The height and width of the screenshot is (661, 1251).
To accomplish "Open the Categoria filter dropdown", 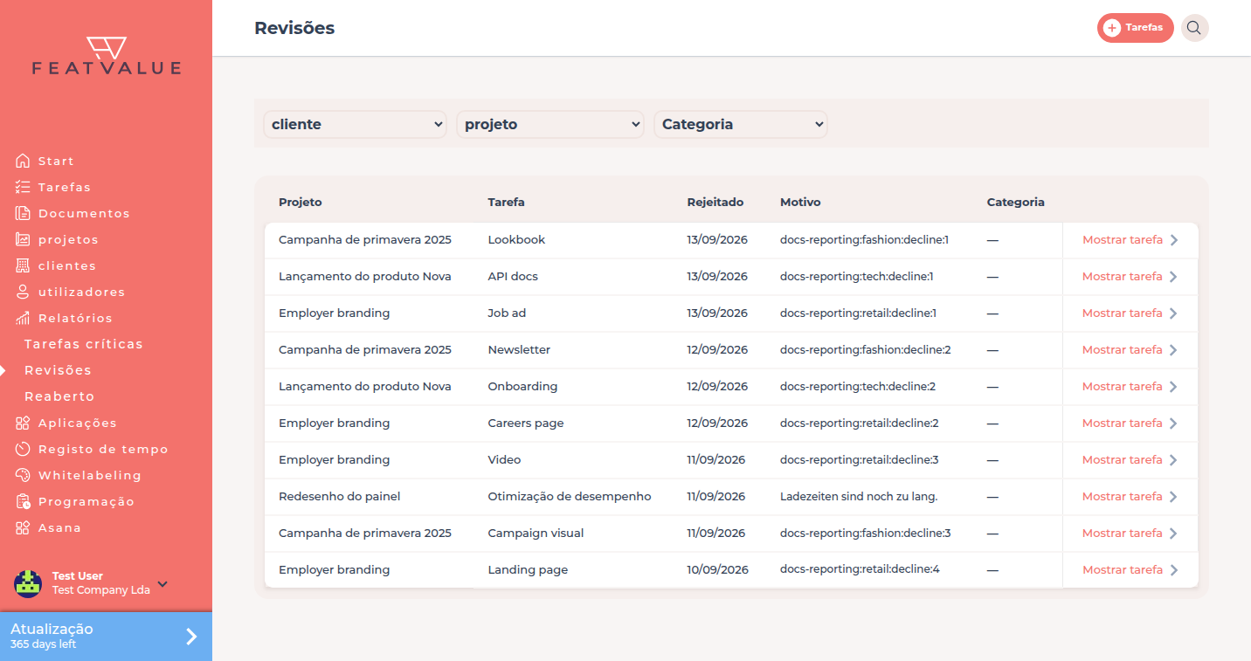I will point(741,124).
